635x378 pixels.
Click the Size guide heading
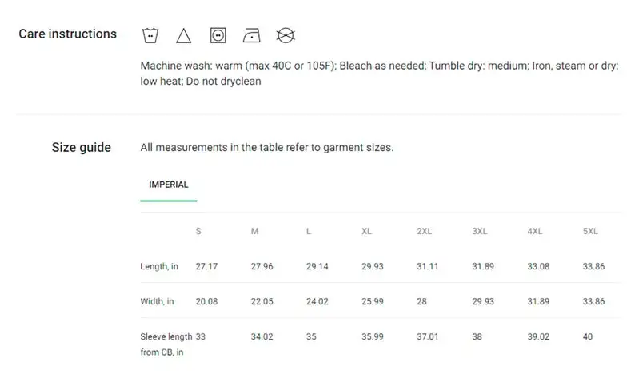[81, 147]
